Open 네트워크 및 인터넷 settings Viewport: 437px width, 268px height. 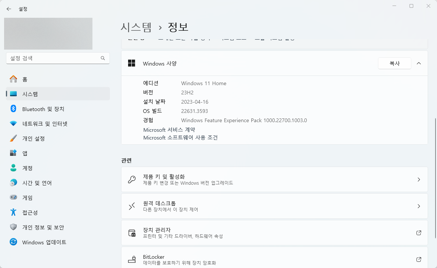click(58, 124)
